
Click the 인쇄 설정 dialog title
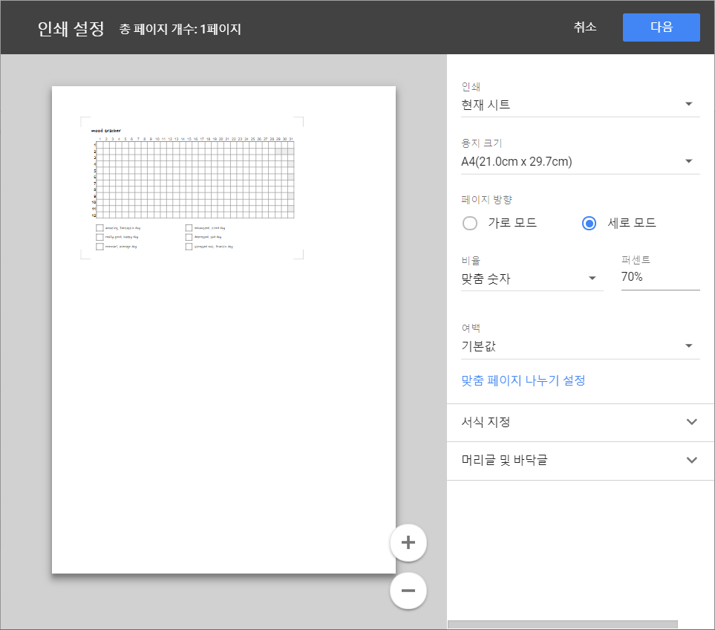71,28
